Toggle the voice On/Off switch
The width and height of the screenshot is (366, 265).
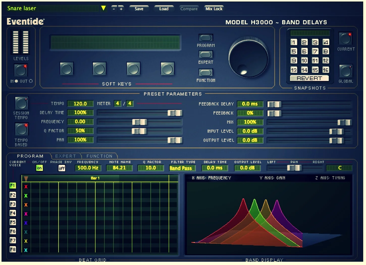39,168
